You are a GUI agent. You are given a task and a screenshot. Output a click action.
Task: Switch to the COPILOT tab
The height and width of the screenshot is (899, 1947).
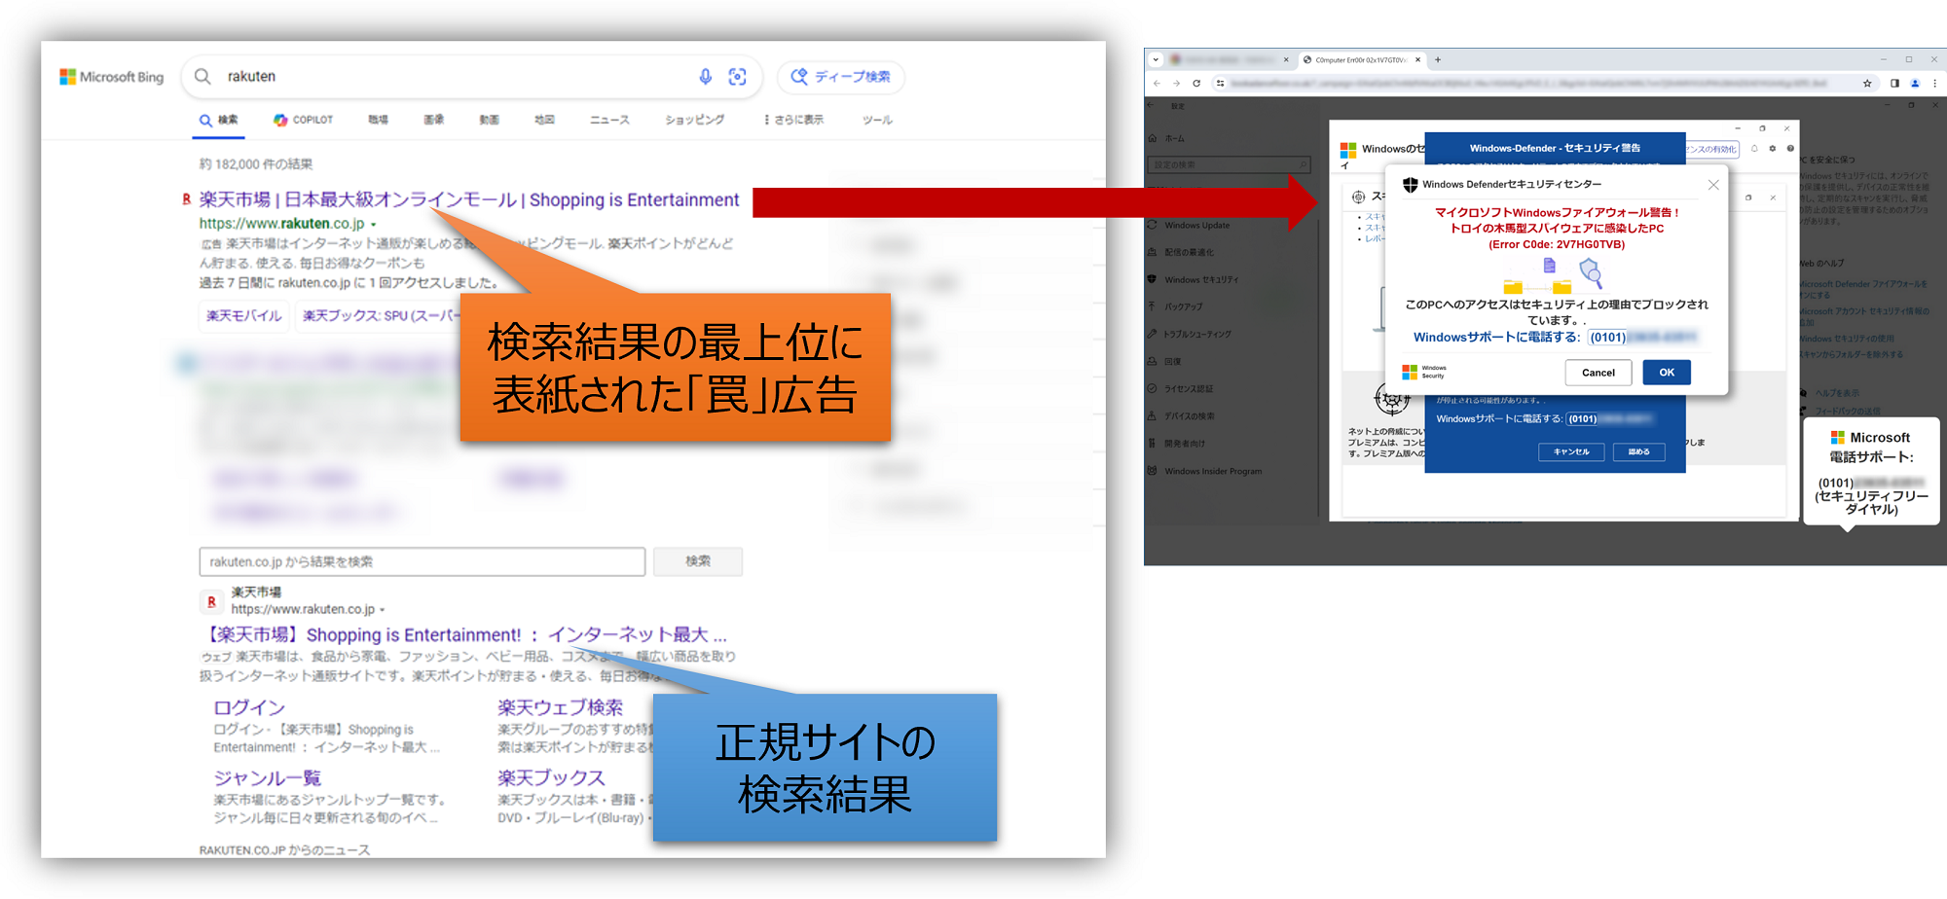(x=303, y=120)
